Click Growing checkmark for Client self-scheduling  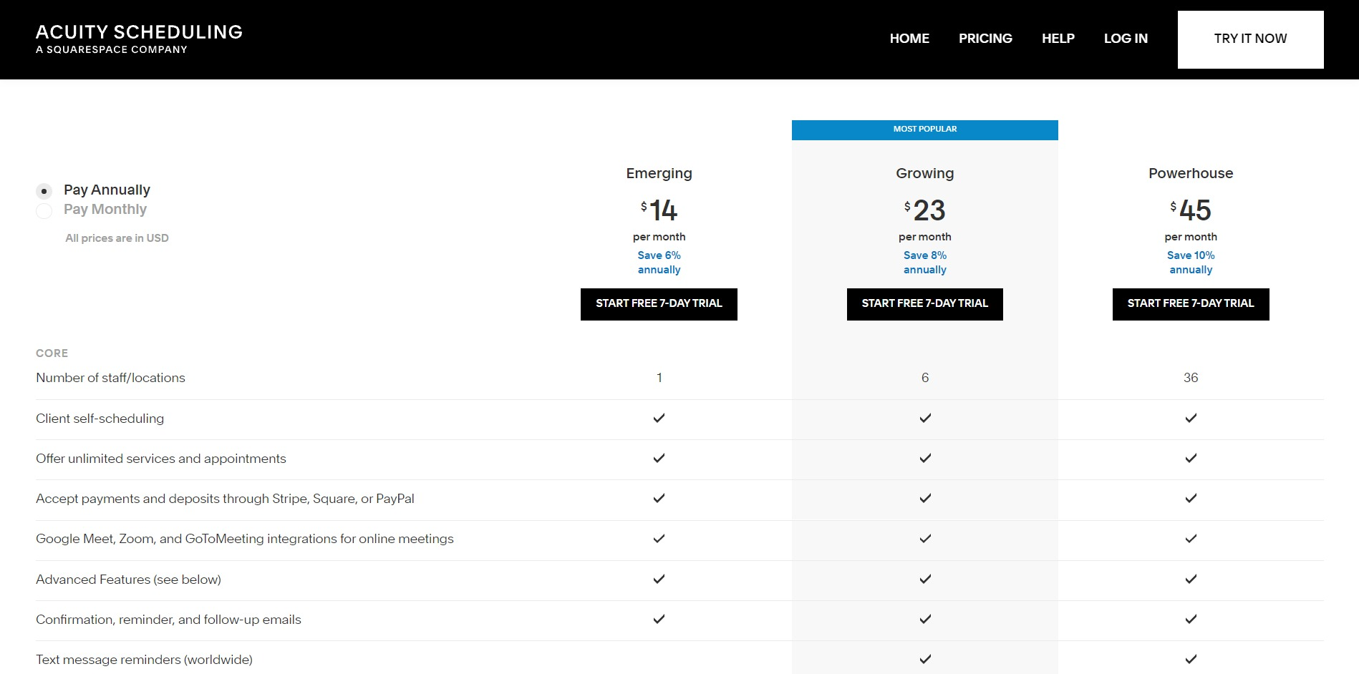(925, 418)
